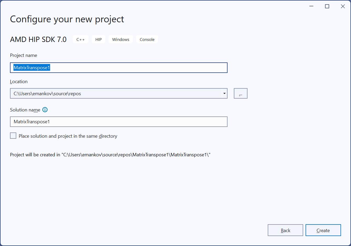Click the 'Configure your new project' heading
This screenshot has width=351, height=246.
[67, 19]
